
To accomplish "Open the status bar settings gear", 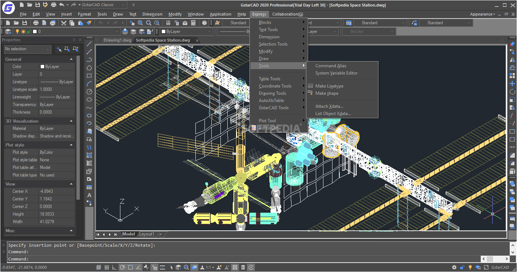I will 454,267.
